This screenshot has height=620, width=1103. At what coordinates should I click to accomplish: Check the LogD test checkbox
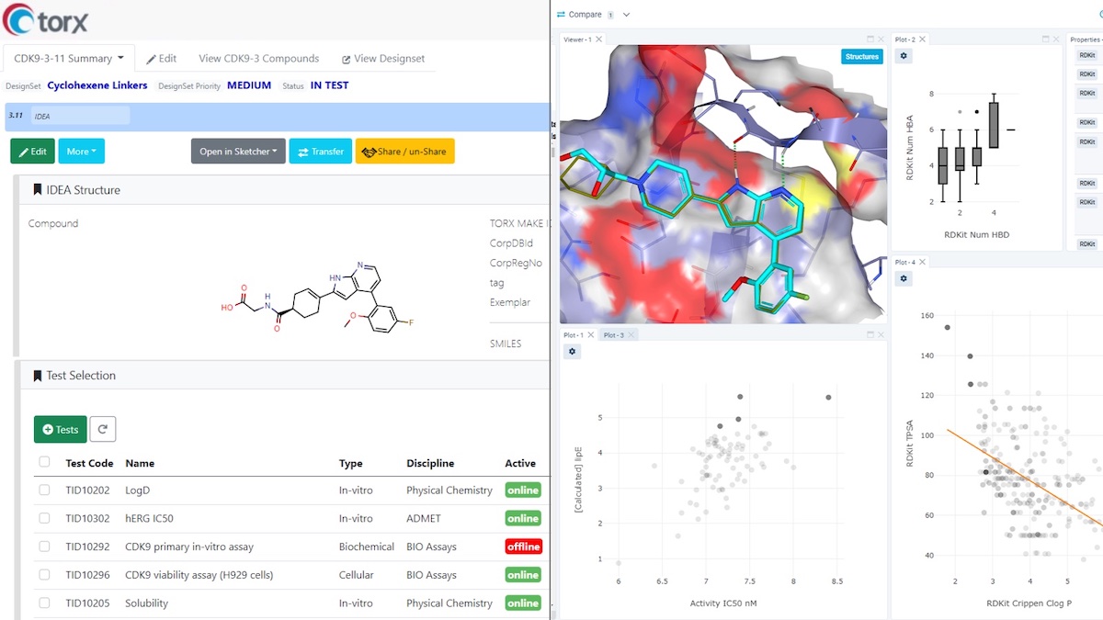(x=44, y=490)
